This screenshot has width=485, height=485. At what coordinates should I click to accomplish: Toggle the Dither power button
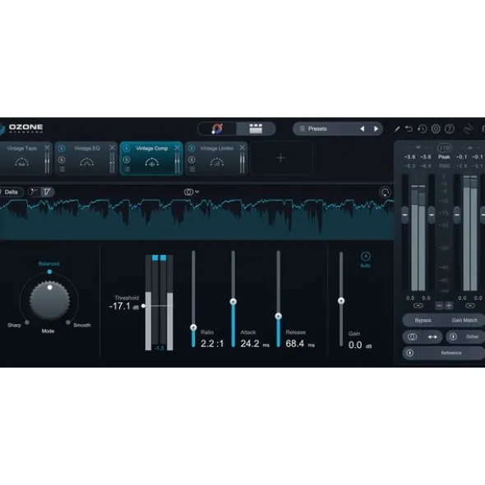coord(453,336)
